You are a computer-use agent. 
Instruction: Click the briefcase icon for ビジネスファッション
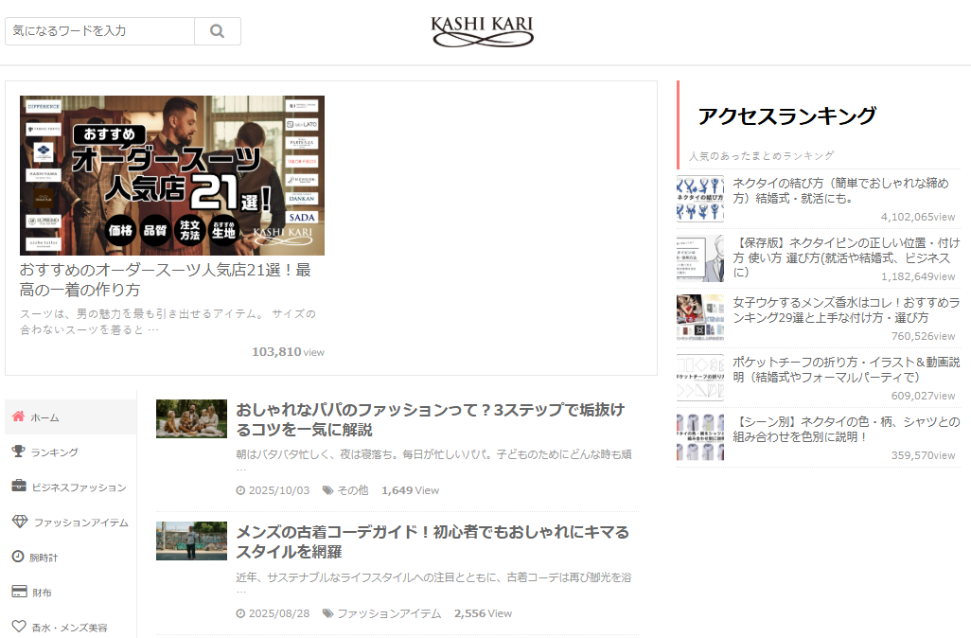pyautogui.click(x=18, y=487)
